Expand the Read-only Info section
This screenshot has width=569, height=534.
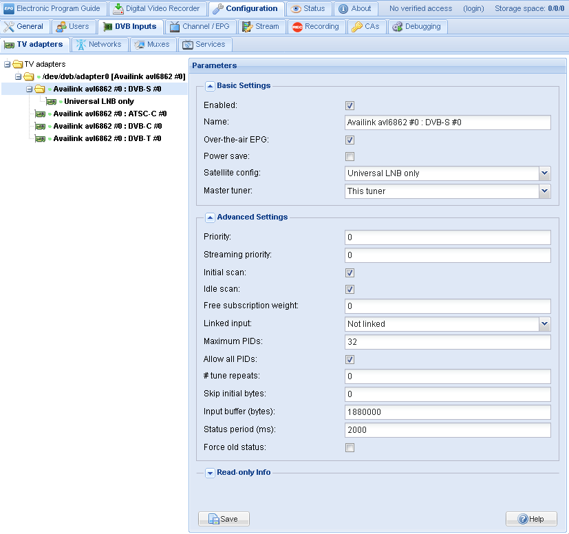pos(210,473)
